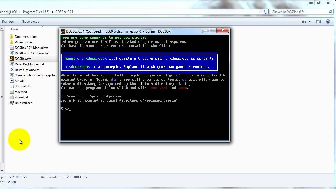Screen dimensions: 336x189
Task: Select the Video Codec folder name
Action: click(24, 42)
